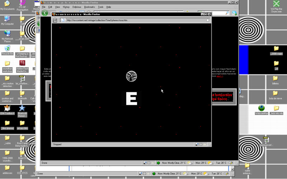The height and width of the screenshot is (179, 287).
Task: Open the View menu in Firefox
Action: point(57,7)
